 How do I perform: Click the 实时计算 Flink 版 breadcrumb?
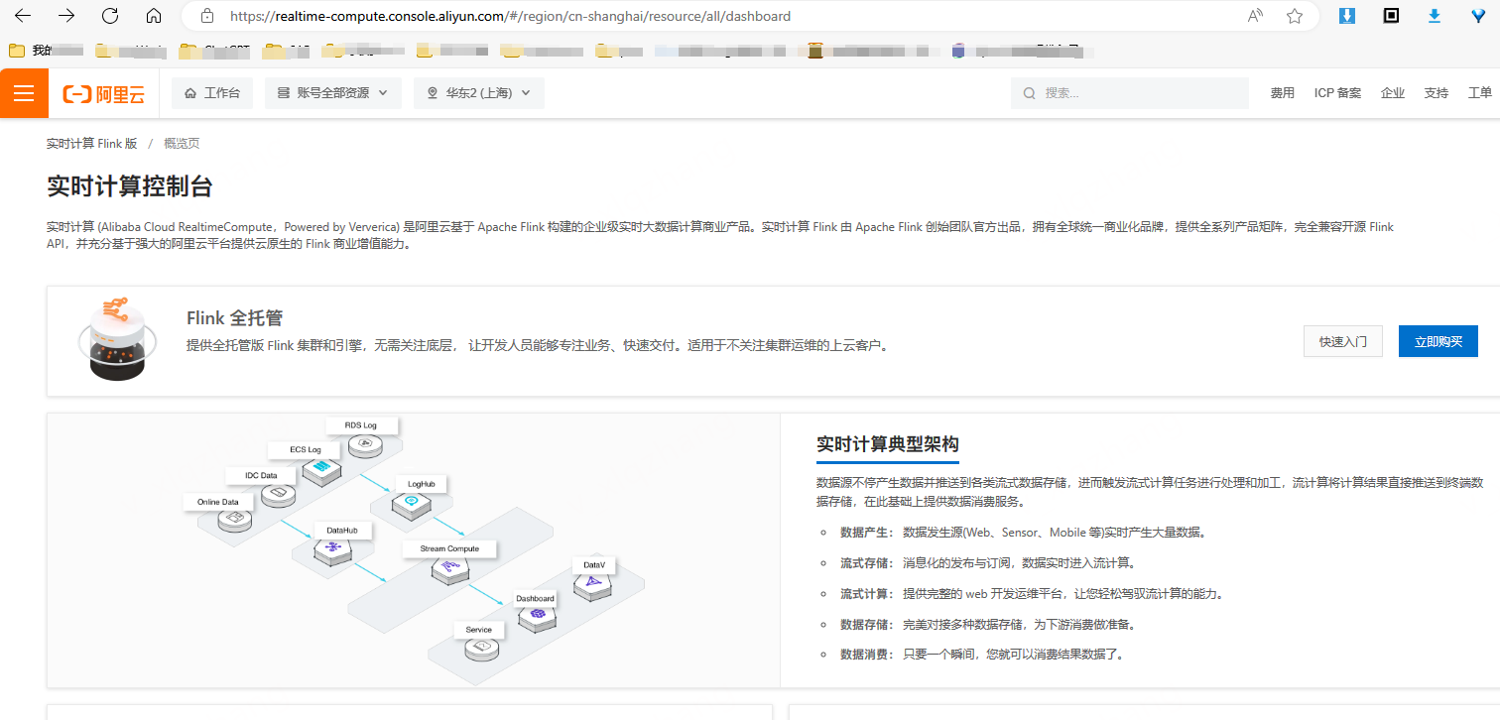click(x=91, y=144)
